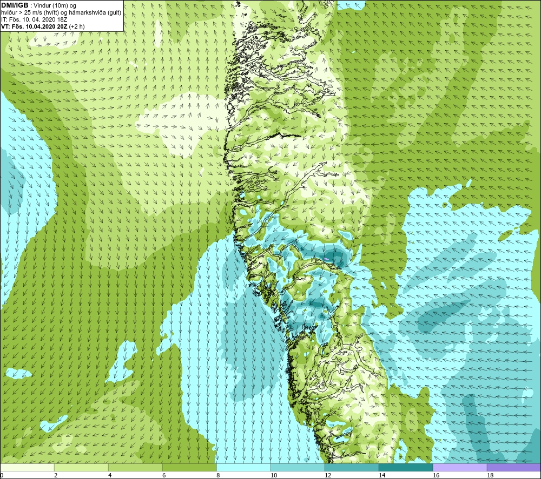This screenshot has width=541, height=479.
Task: Click the legend label '0'
Action: (2, 475)
